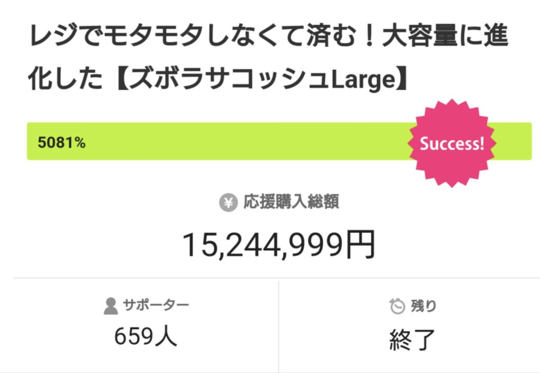540x373 pixels.
Task: Click the 659人 supporter count
Action: click(x=146, y=336)
